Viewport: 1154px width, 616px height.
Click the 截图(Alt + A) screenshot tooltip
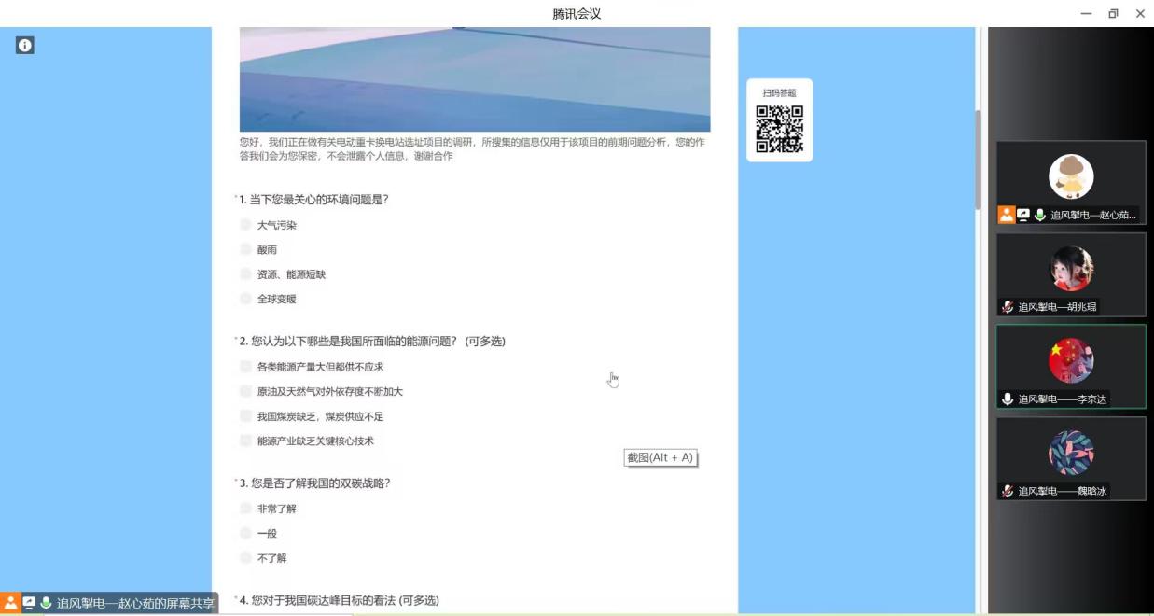pyautogui.click(x=660, y=457)
